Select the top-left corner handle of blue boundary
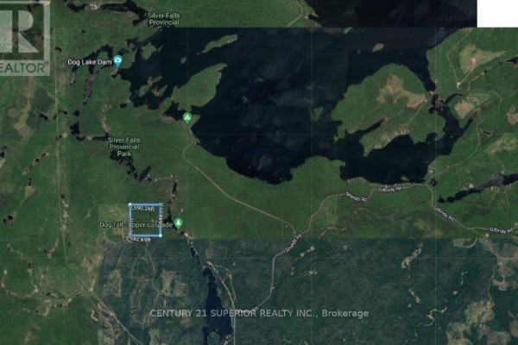This screenshot has height=345, width=518. (130, 204)
